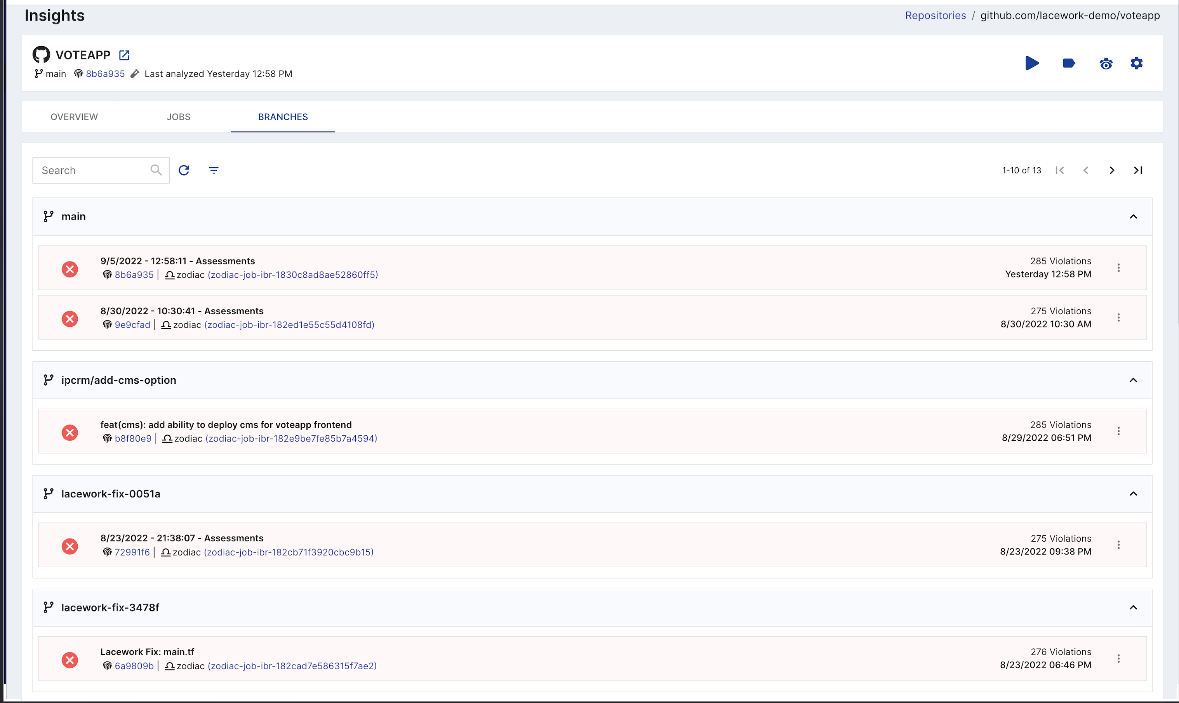
Task: Switch to the OVERVIEW tab
Action: (x=74, y=116)
